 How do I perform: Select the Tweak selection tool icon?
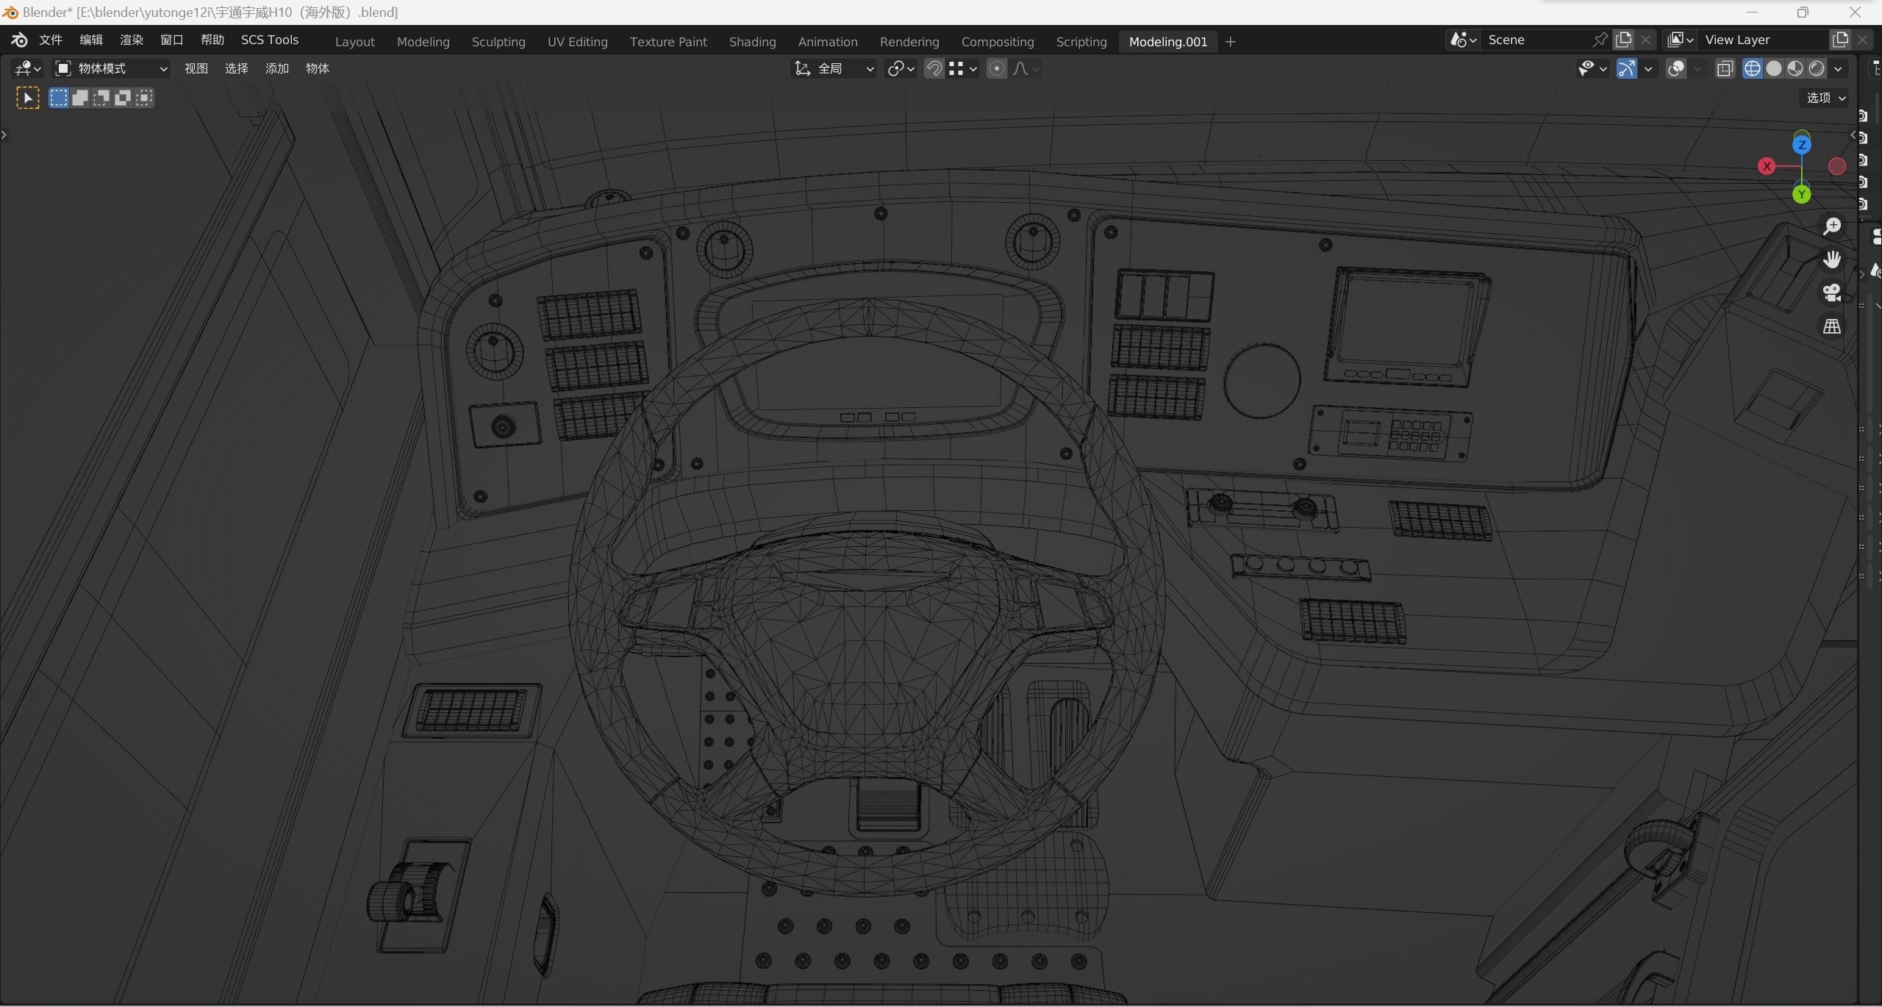pos(27,98)
